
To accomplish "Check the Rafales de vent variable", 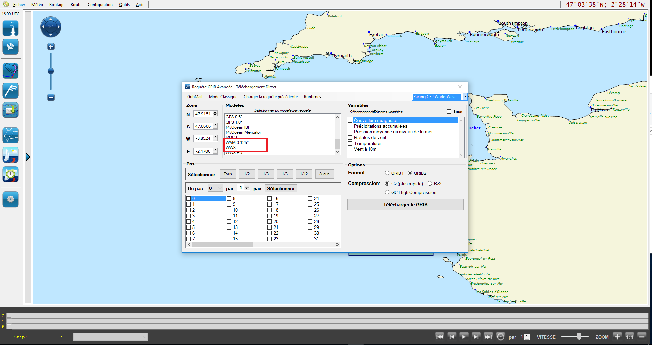I will point(350,138).
